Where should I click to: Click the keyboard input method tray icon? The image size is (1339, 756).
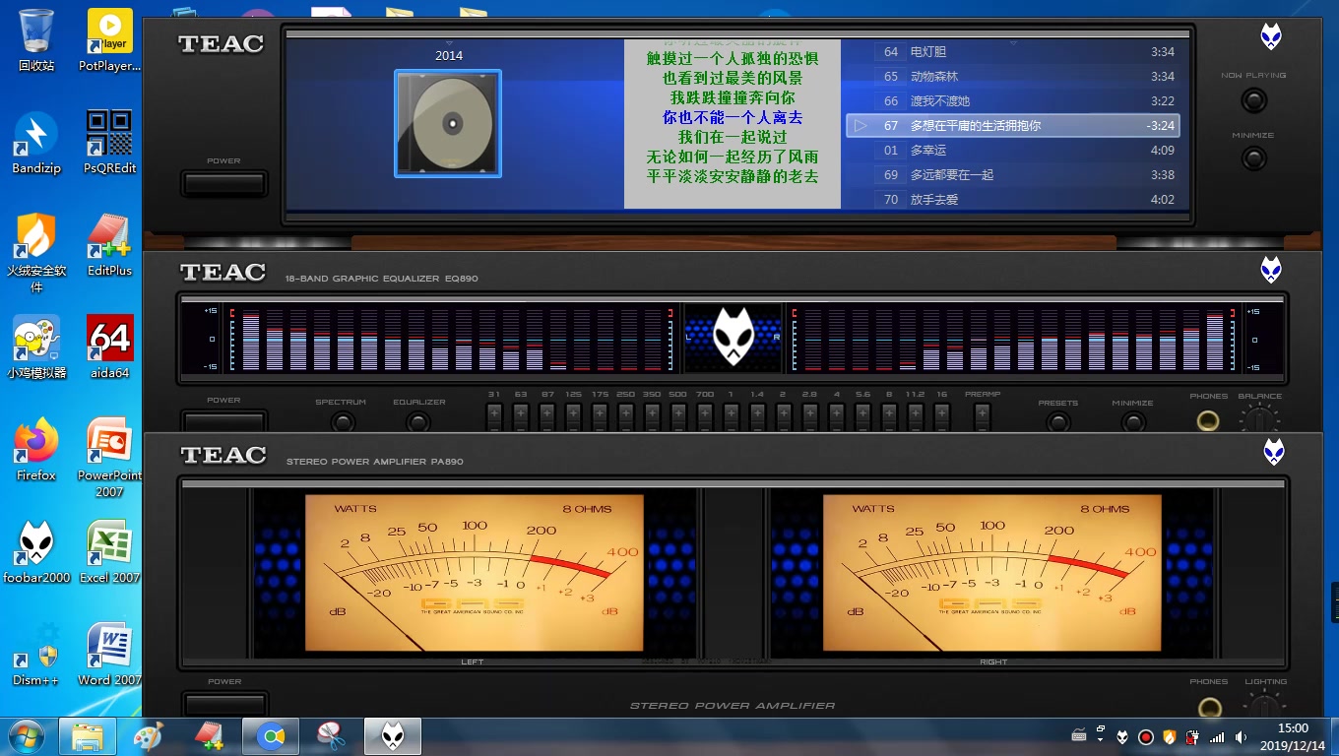(1079, 735)
